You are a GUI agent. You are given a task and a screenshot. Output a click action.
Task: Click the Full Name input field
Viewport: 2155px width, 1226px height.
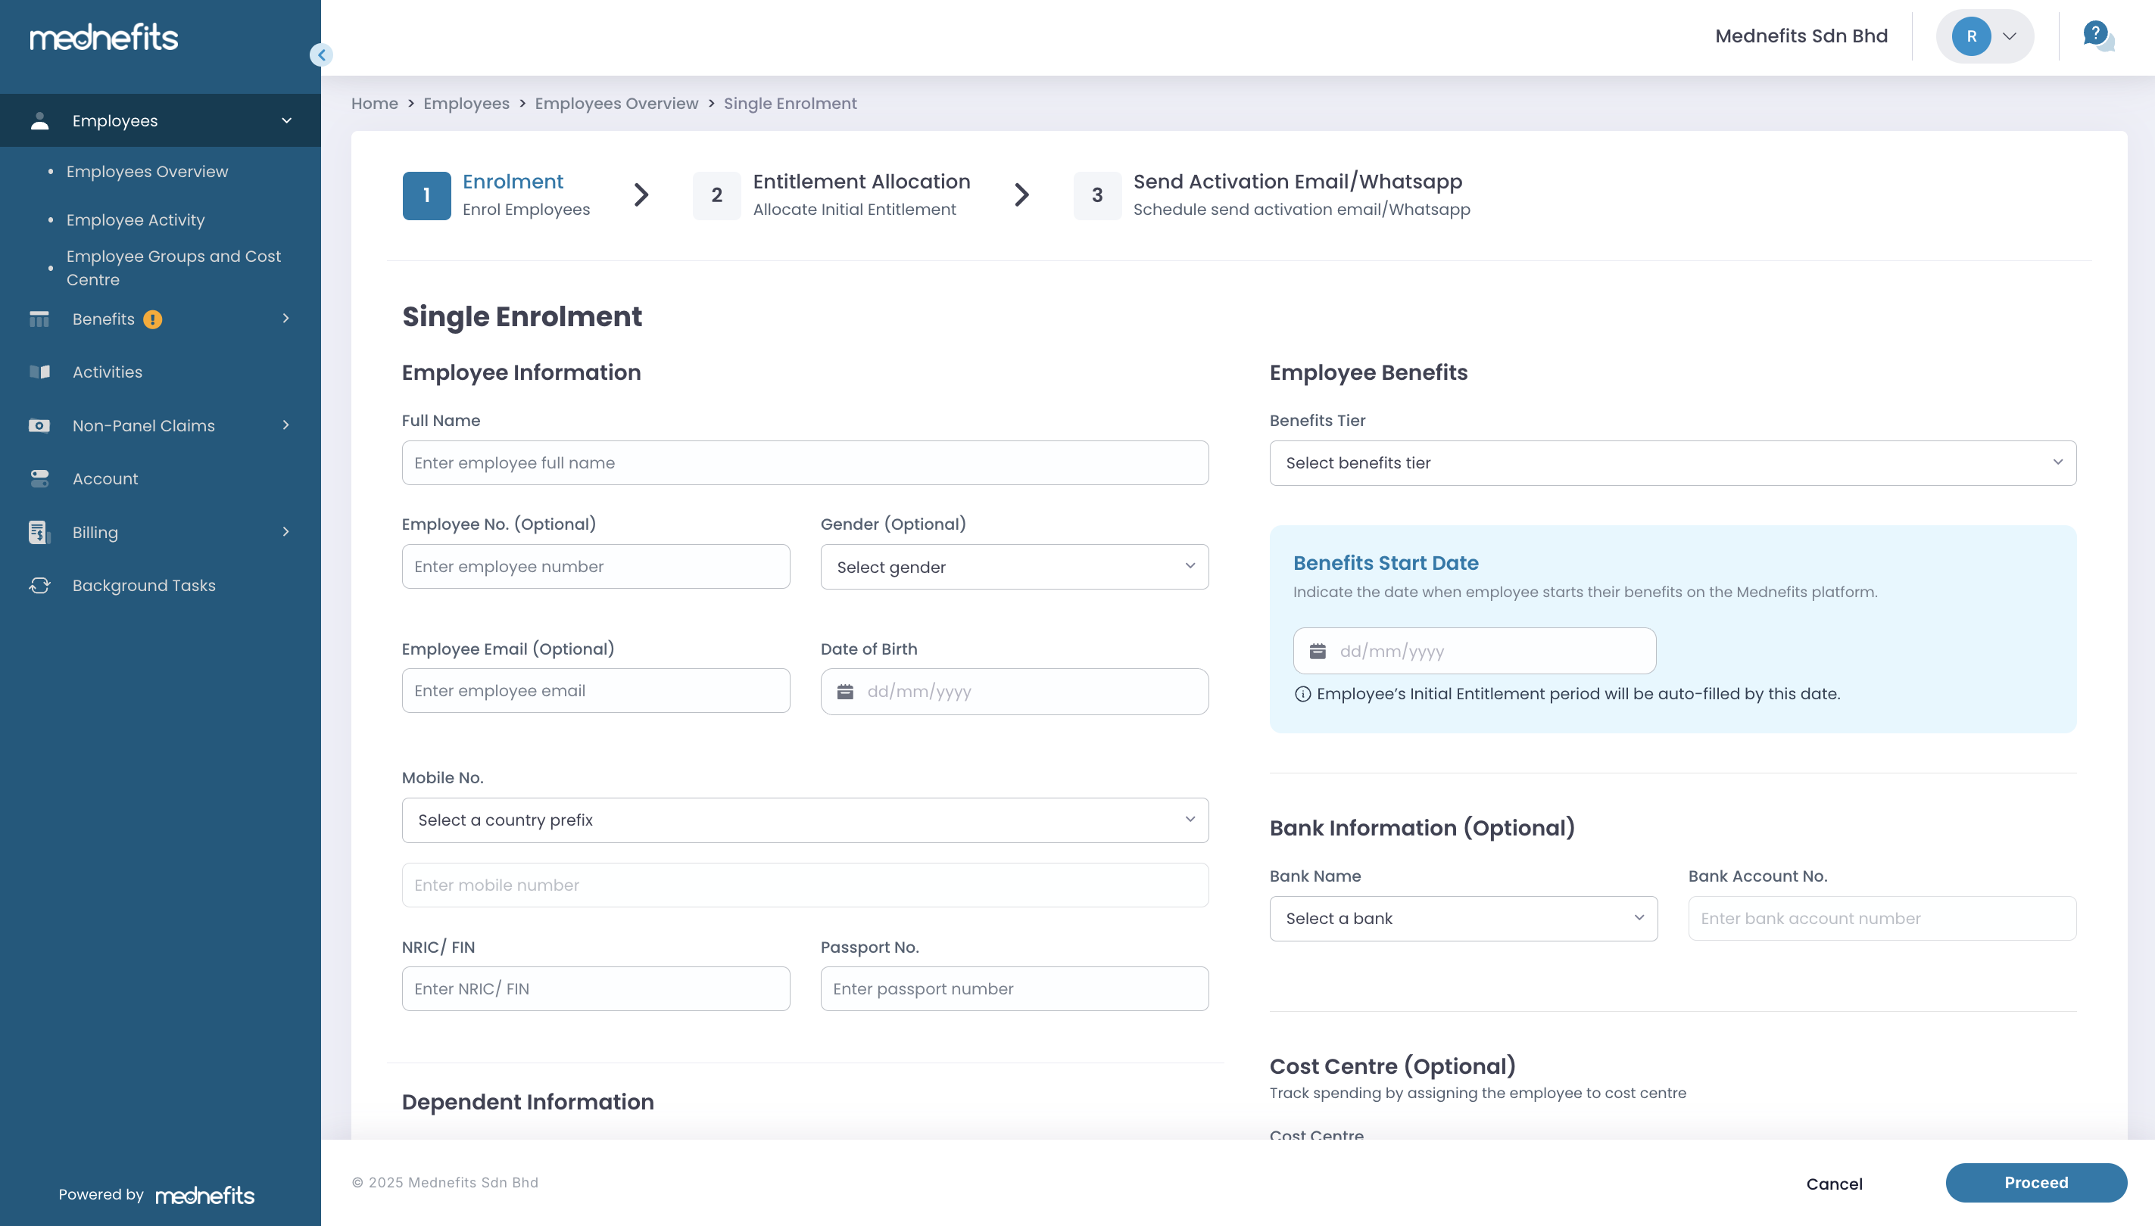pyautogui.click(x=805, y=462)
